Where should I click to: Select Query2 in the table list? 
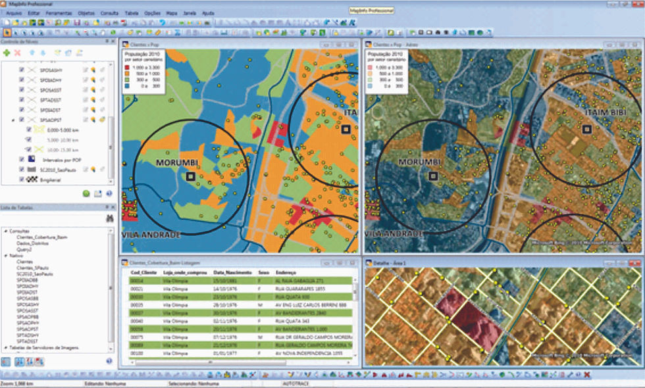tap(24, 249)
